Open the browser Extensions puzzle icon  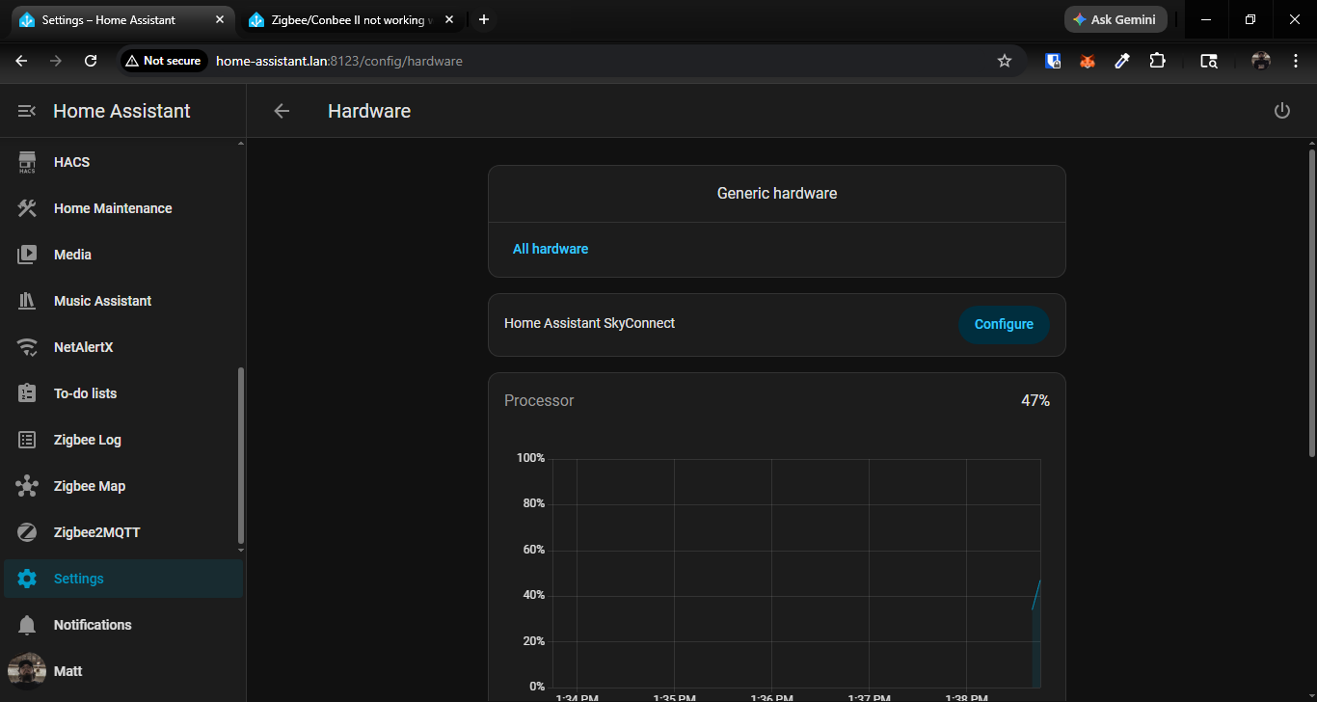click(x=1157, y=61)
